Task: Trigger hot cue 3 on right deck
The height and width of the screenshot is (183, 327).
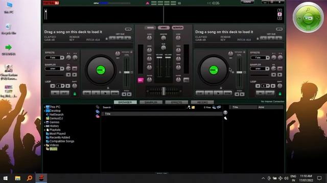Action: (x=278, y=39)
